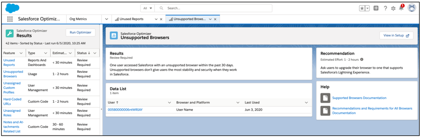Click the Results wrench icon
Image resolution: width=422 pixels, height=138 pixels.
tap(10, 33)
